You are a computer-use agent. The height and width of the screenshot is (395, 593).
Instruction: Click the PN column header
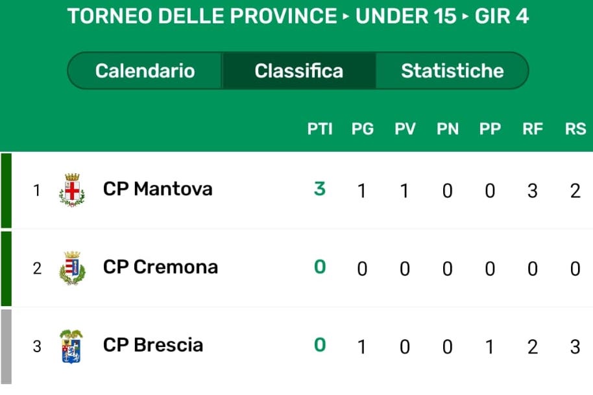pyautogui.click(x=447, y=129)
